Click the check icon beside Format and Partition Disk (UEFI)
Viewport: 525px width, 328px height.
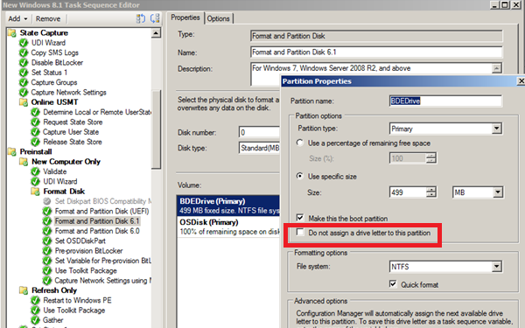pos(47,211)
